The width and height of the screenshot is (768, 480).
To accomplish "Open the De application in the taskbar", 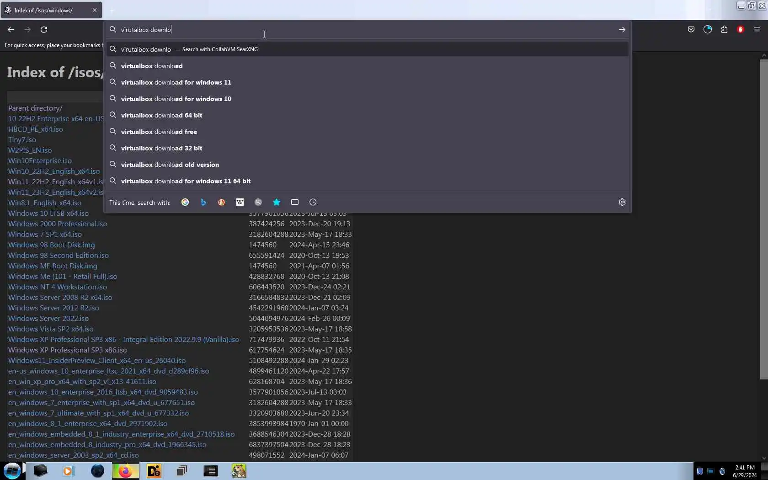I will [154, 471].
